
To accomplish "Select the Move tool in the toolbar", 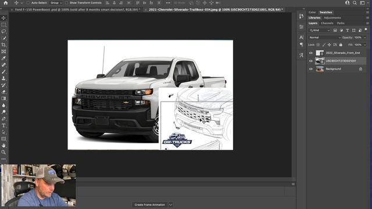I will [x=3, y=18].
